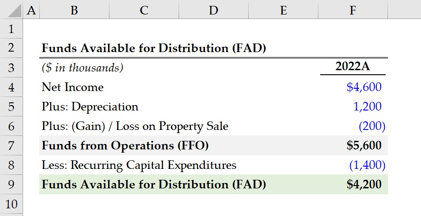This screenshot has height=216, width=421.
Task: Select column C header
Action: [144, 10]
